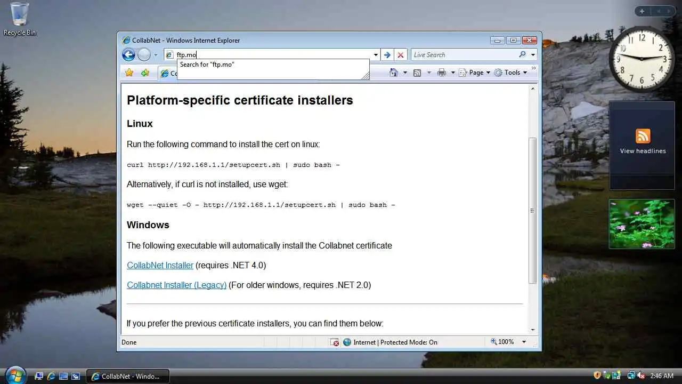
Task: Click the 100% zoom level button
Action: coord(502,342)
